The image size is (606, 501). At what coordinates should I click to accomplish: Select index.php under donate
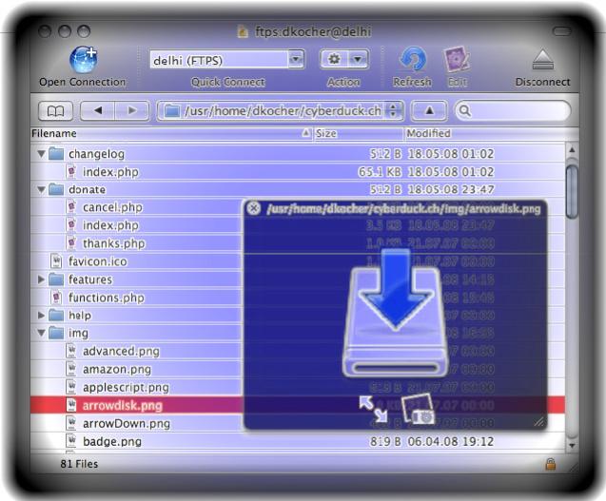click(x=110, y=225)
